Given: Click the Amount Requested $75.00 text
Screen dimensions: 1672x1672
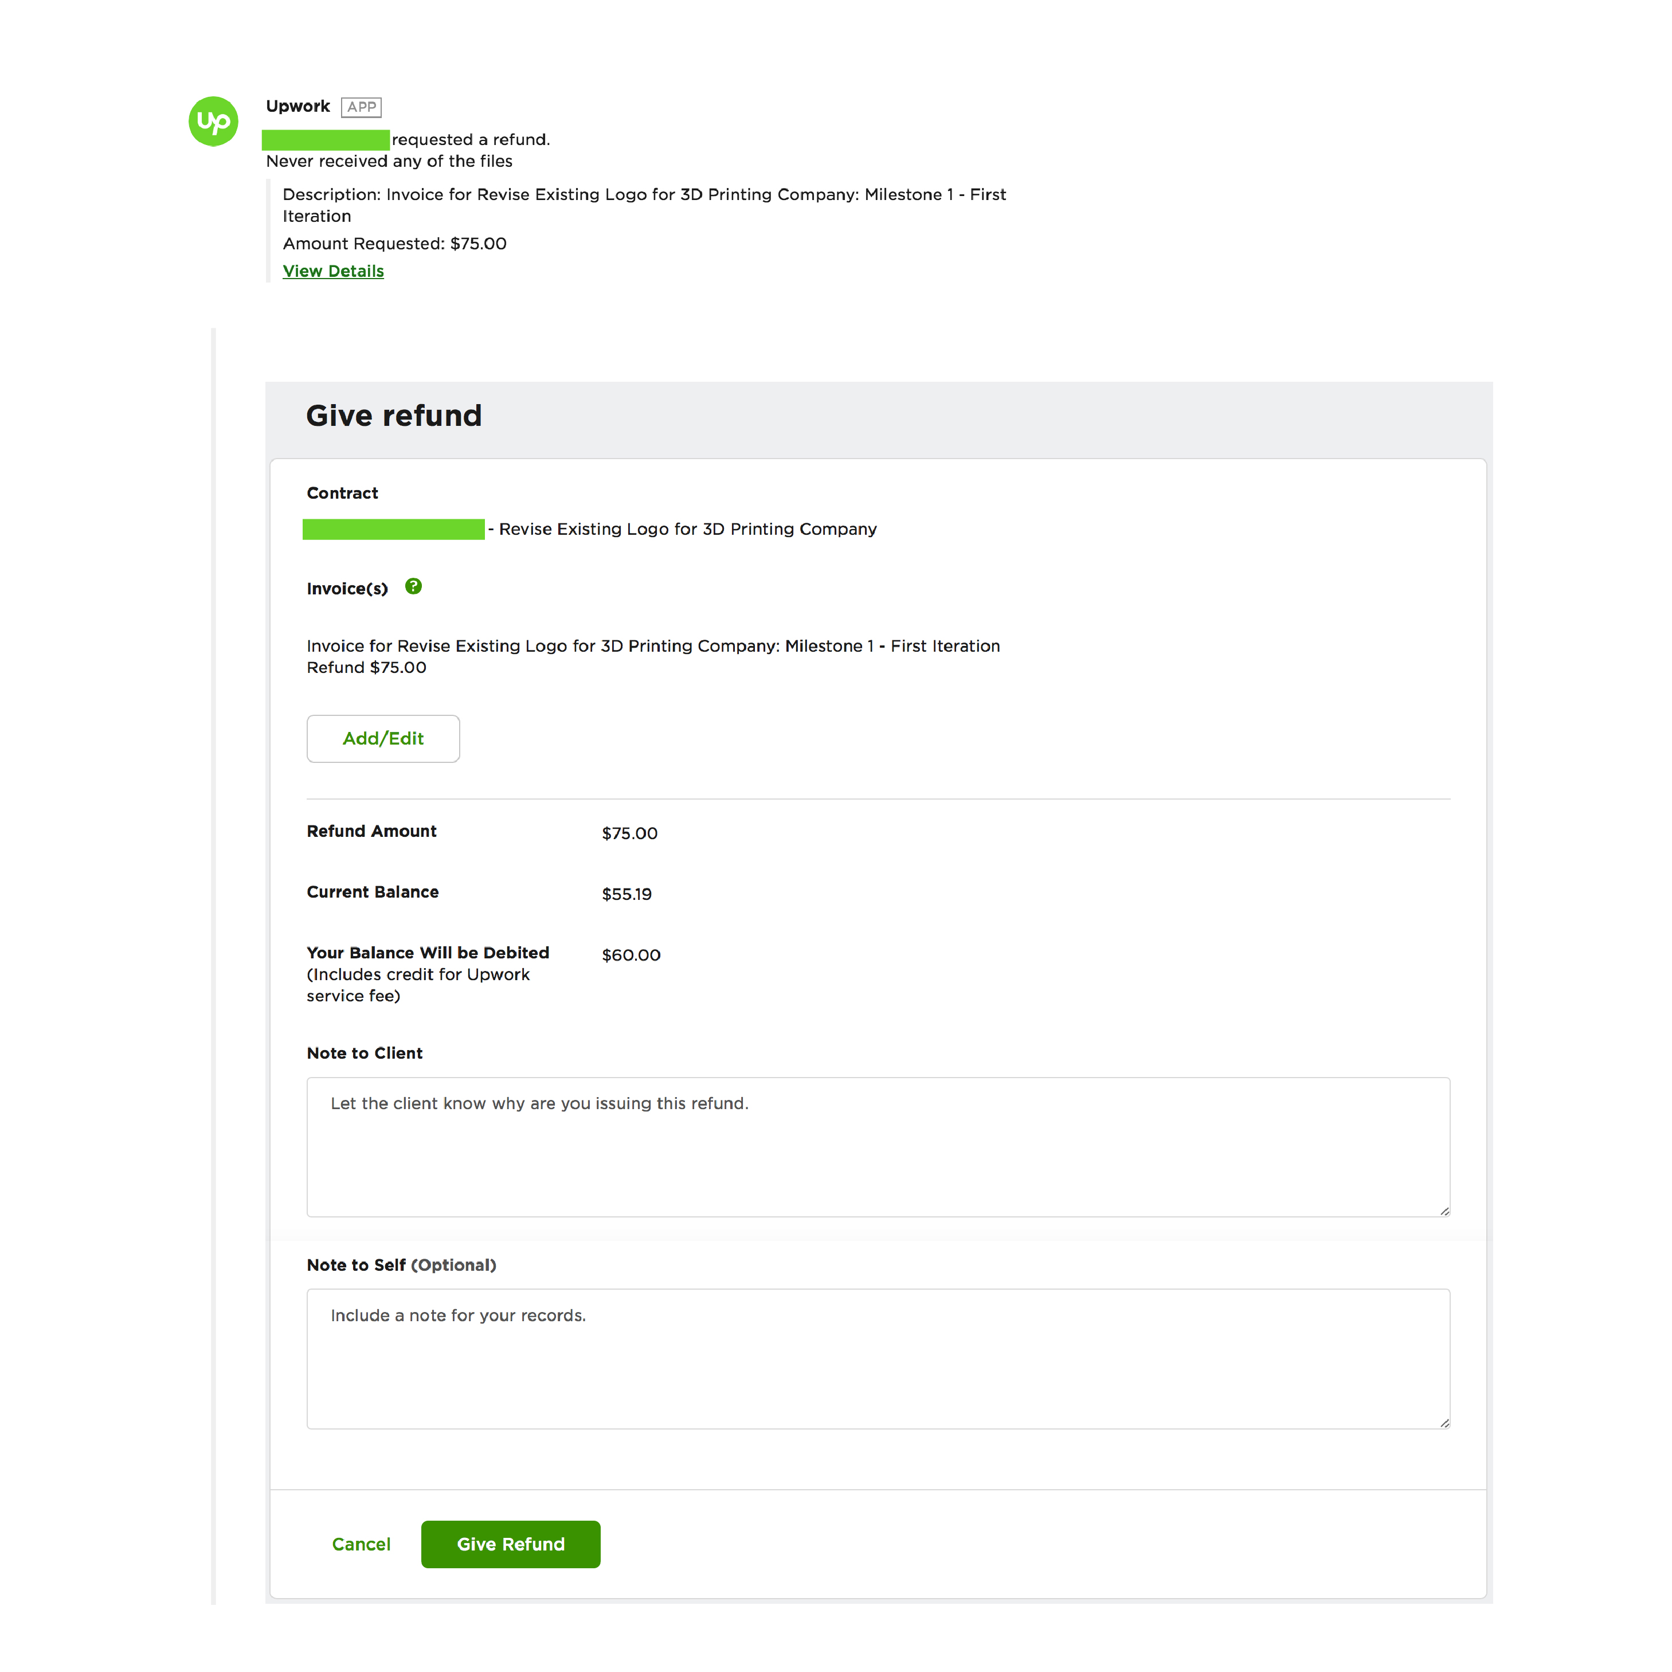Looking at the screenshot, I should (394, 243).
